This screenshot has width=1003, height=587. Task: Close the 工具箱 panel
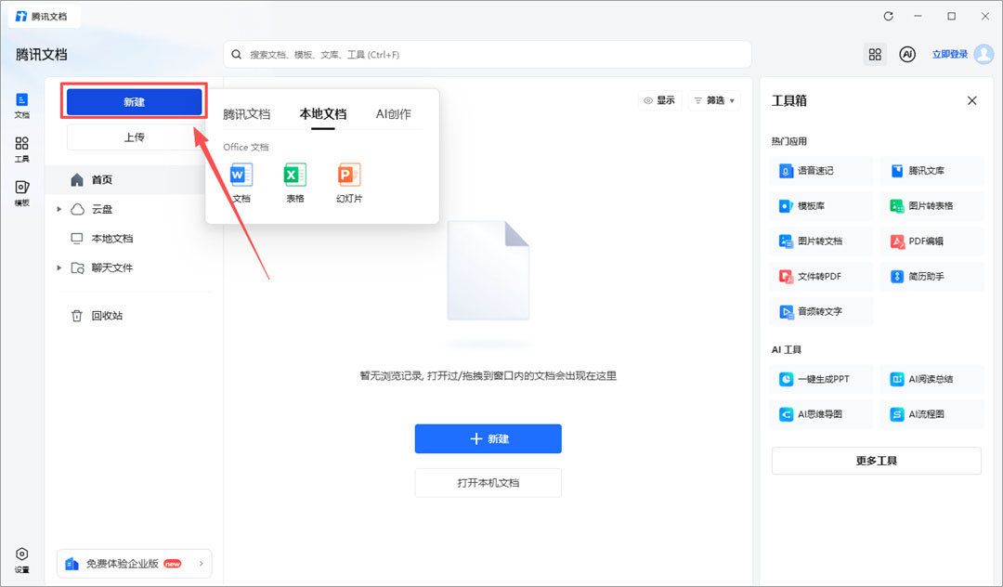pyautogui.click(x=971, y=100)
